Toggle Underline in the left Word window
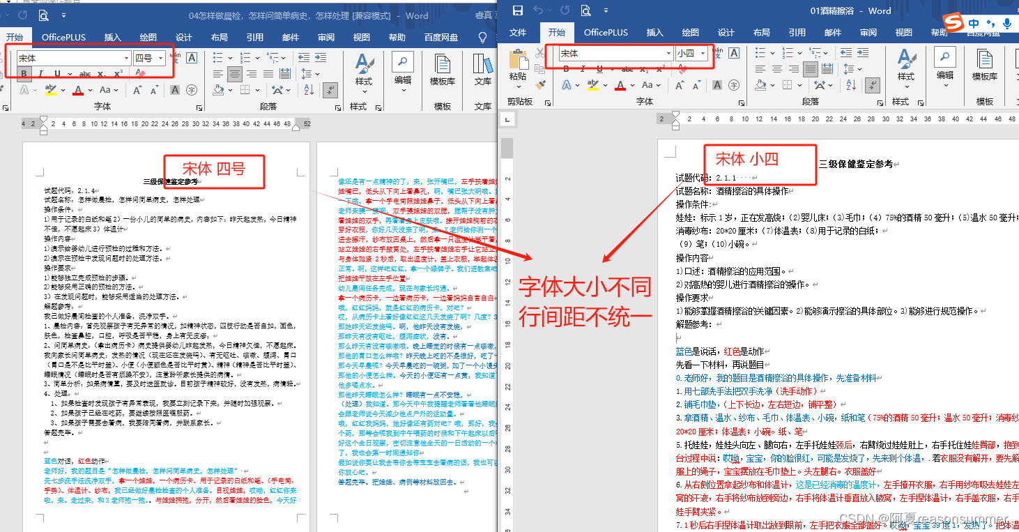Image resolution: width=1019 pixels, height=532 pixels. point(57,73)
